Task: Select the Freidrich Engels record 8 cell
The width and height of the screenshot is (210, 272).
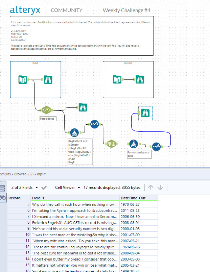Action: coord(75,223)
